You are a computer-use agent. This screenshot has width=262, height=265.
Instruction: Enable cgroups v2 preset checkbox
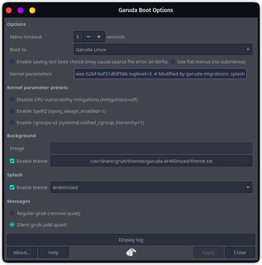coord(12,122)
